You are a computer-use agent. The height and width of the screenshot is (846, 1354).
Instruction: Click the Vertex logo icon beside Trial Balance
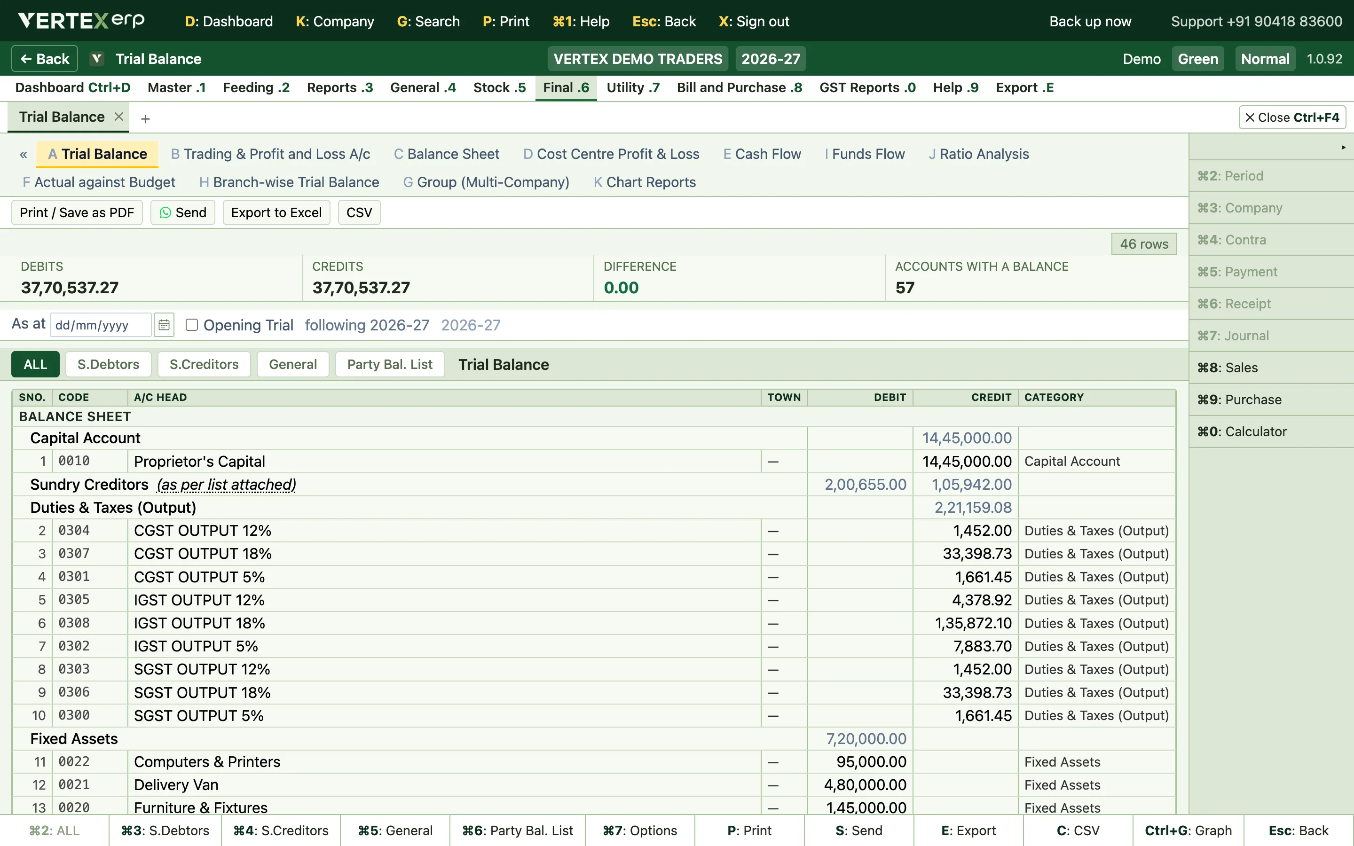(97, 59)
